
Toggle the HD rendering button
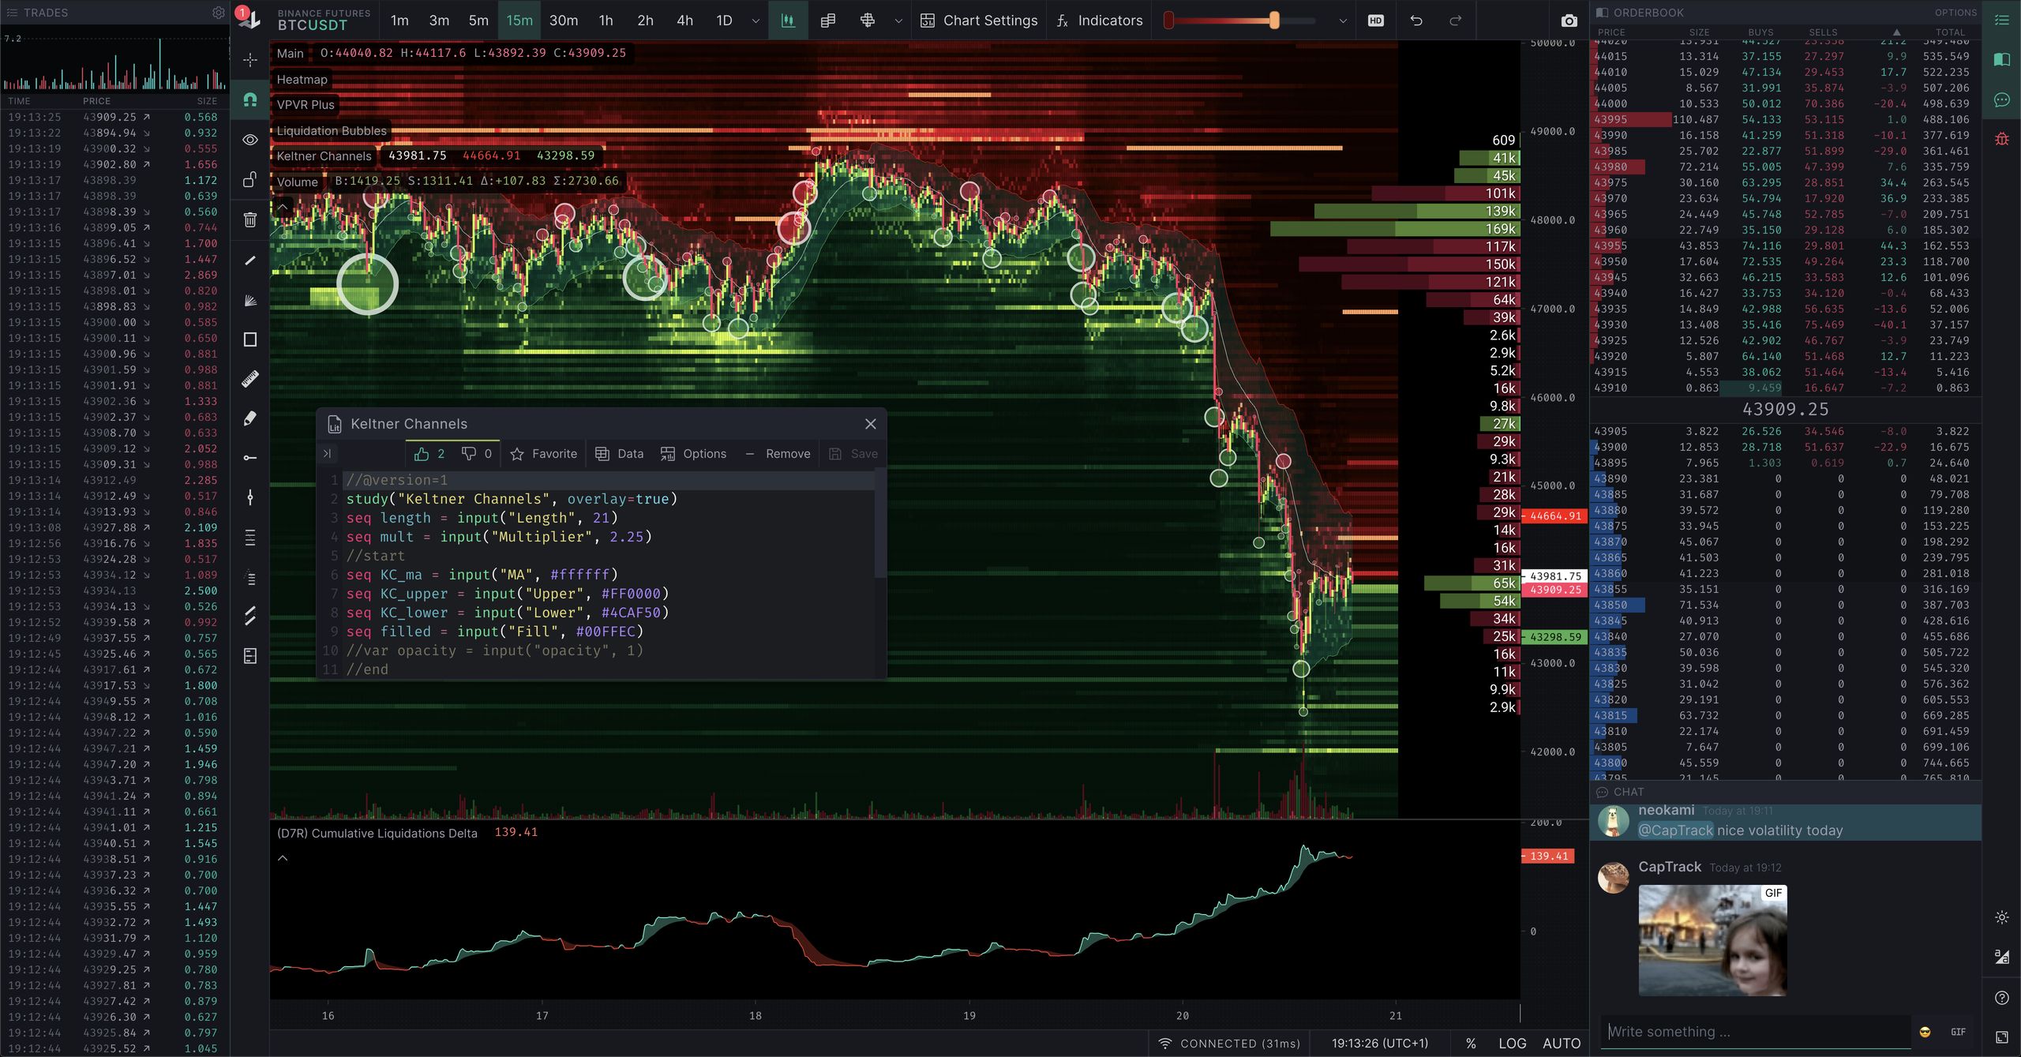tap(1375, 21)
